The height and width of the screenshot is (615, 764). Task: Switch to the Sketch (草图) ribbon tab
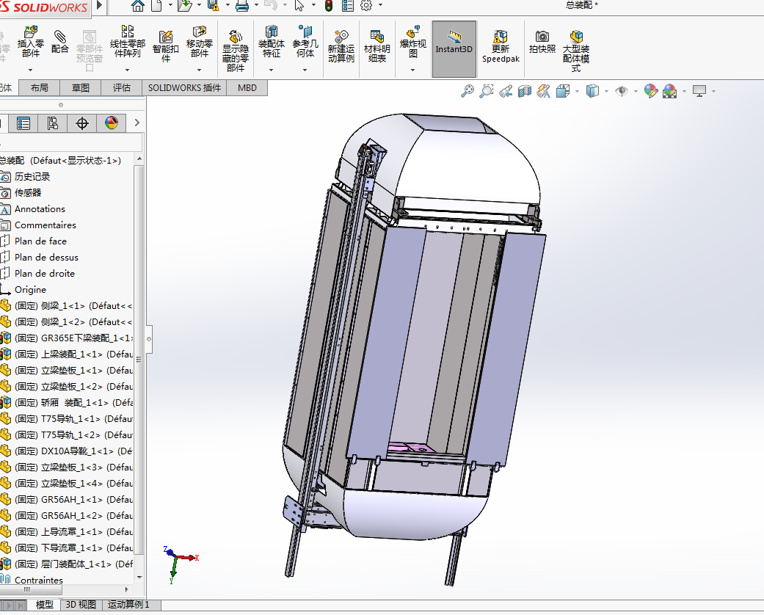81,88
